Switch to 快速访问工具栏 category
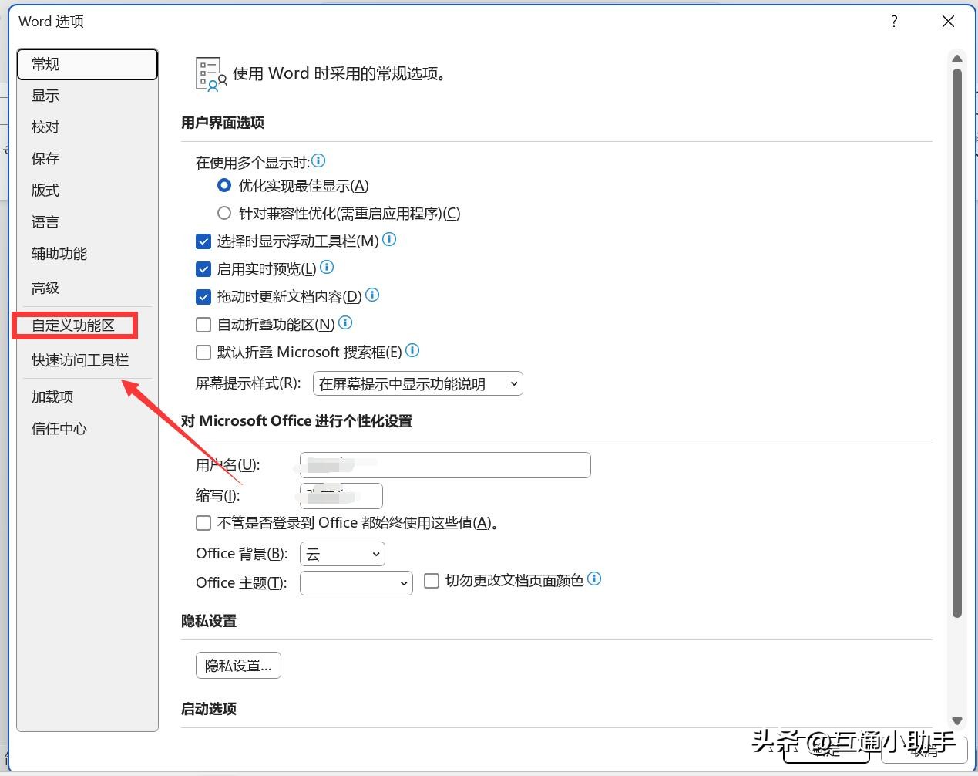 (80, 360)
